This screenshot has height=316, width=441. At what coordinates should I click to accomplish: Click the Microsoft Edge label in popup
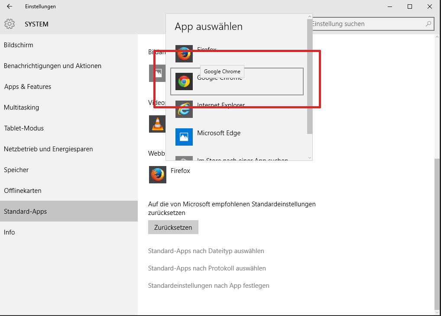pos(219,133)
